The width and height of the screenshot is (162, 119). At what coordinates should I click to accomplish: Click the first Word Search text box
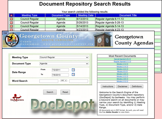click(49, 81)
